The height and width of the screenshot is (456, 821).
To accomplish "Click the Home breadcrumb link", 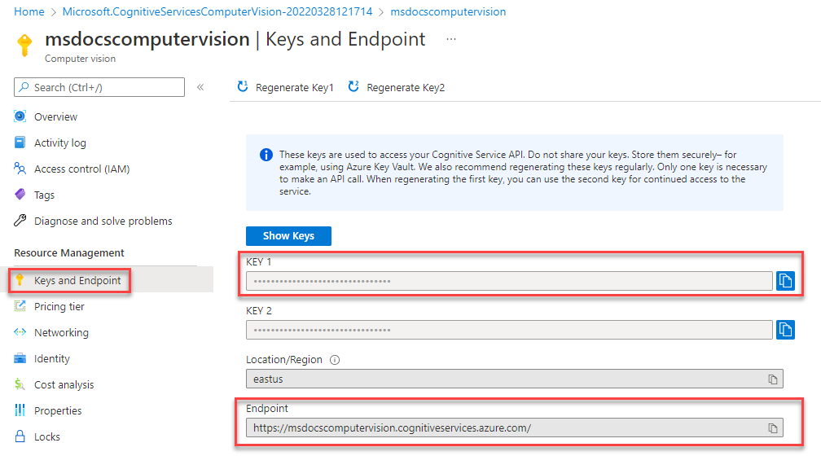I will [29, 12].
